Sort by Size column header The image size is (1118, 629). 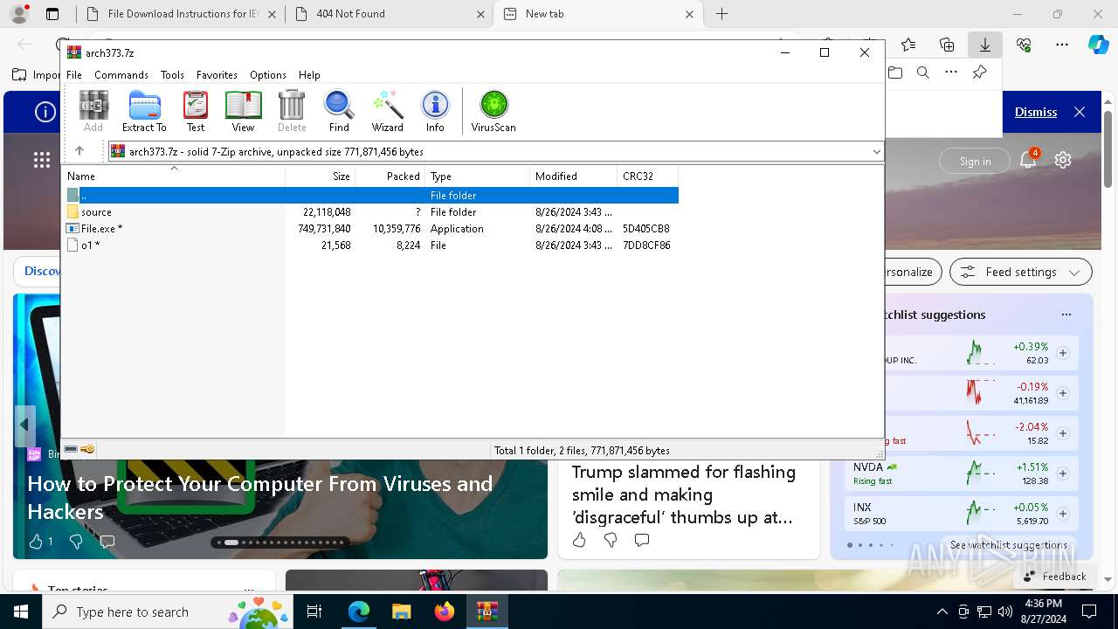click(321, 176)
